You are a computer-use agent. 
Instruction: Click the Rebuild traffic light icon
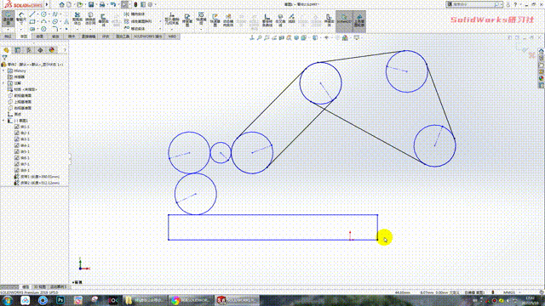click(x=135, y=4)
